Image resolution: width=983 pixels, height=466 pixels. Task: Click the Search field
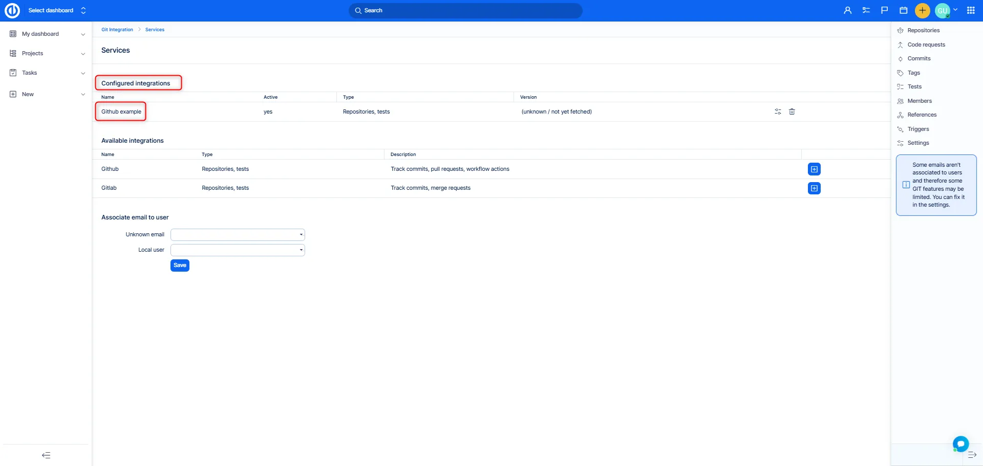[465, 10]
